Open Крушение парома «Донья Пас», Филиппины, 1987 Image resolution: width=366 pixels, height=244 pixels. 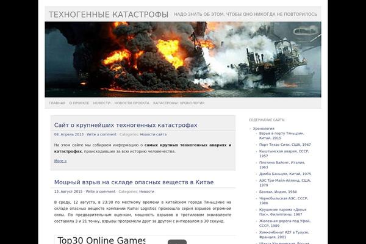pos(282,212)
